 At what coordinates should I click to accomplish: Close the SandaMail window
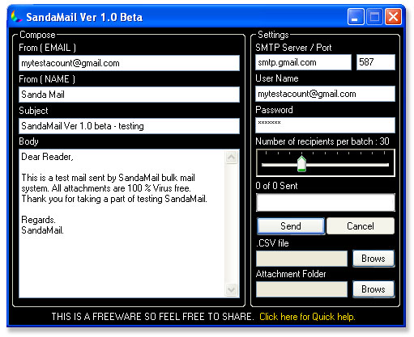[393, 17]
